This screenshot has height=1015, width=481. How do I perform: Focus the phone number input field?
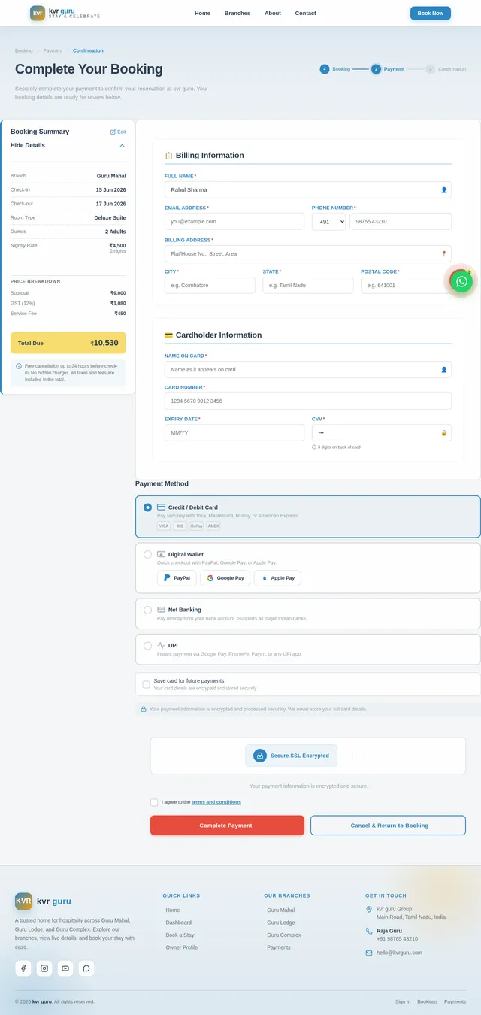pyautogui.click(x=401, y=222)
